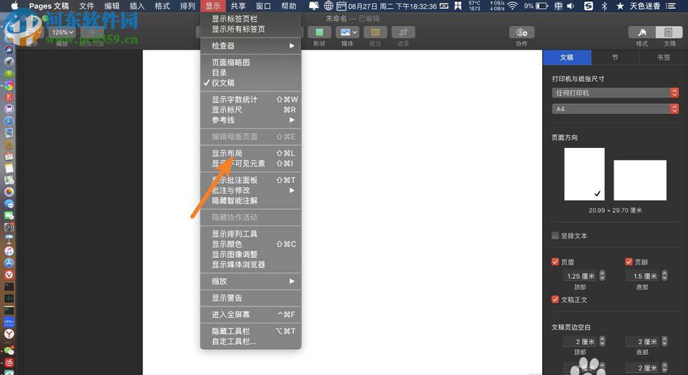Expand the 缩放 zoom submenu
This screenshot has height=375, width=688.
250,281
